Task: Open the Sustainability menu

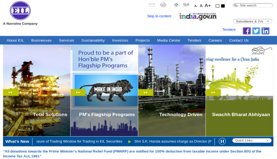Action: coord(93,41)
